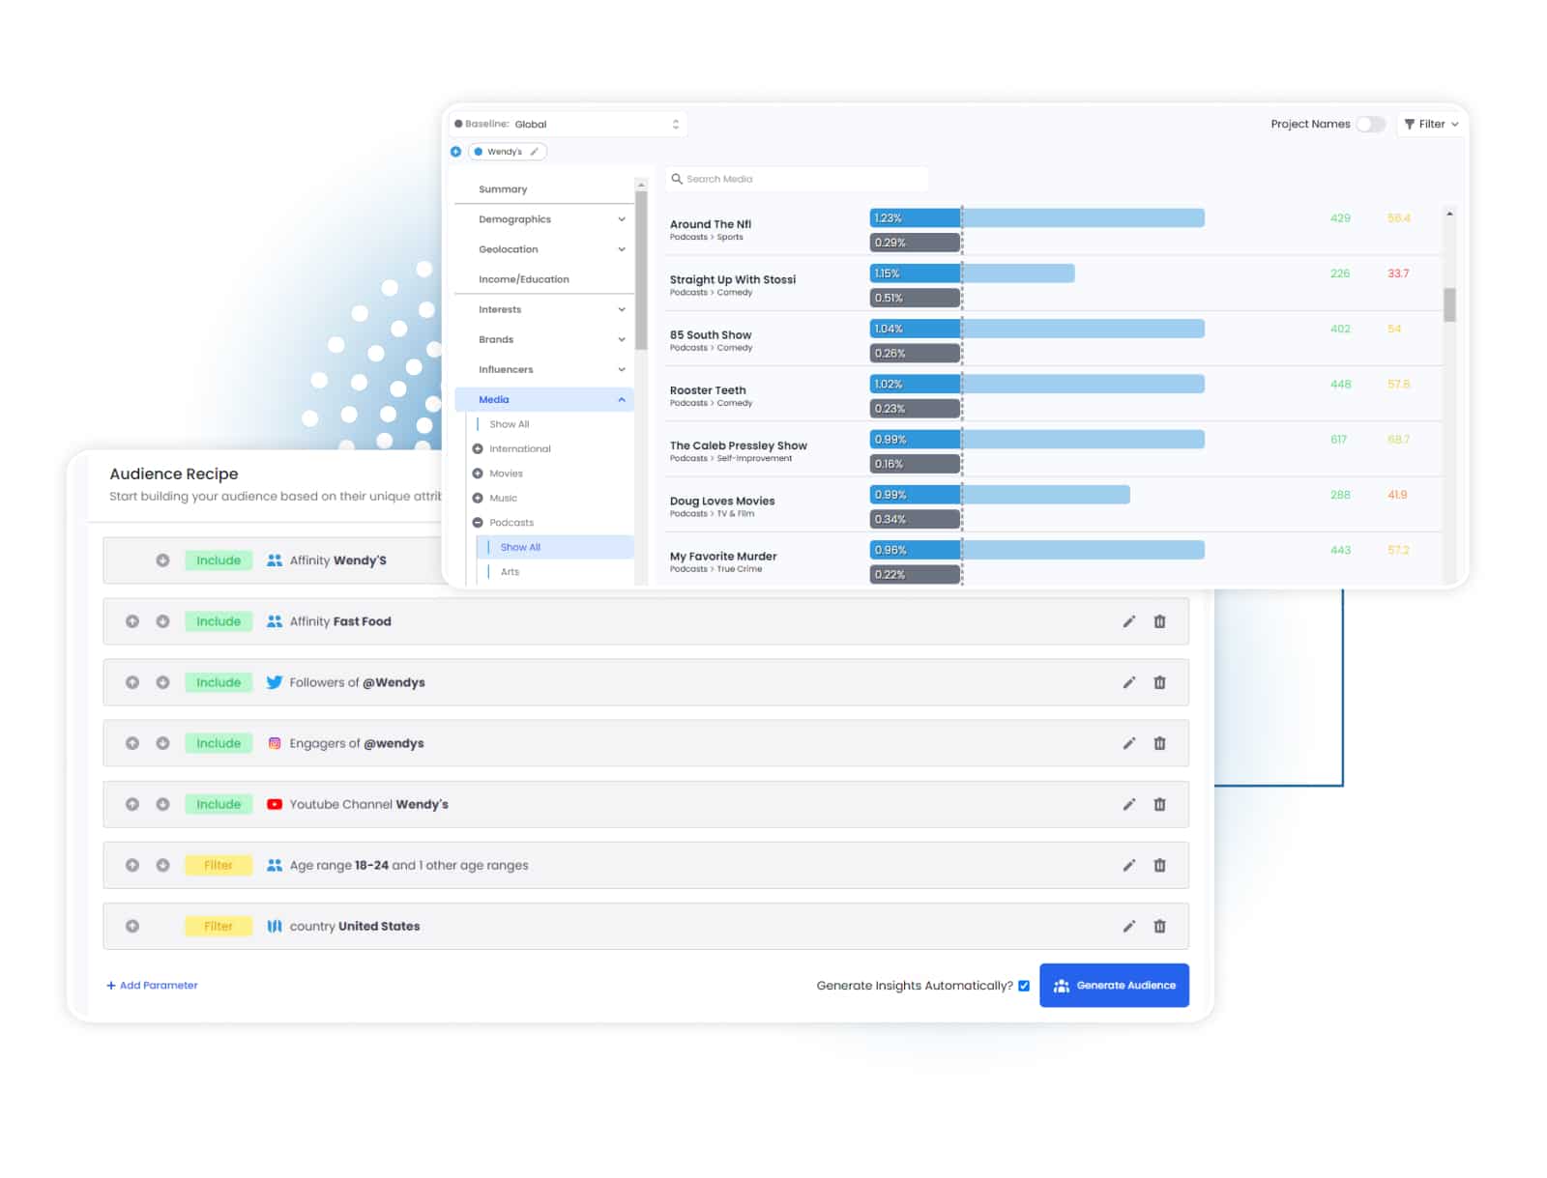Move Affinity Wendy's row down
This screenshot has width=1547, height=1178.
[162, 560]
